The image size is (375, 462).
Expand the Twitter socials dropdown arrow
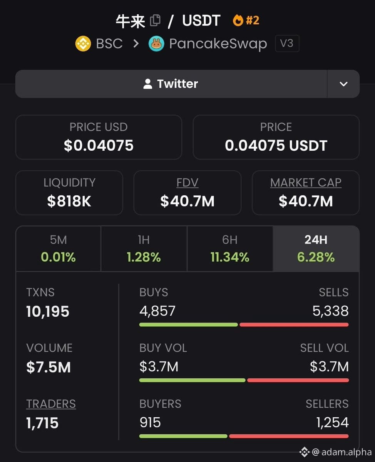point(343,84)
